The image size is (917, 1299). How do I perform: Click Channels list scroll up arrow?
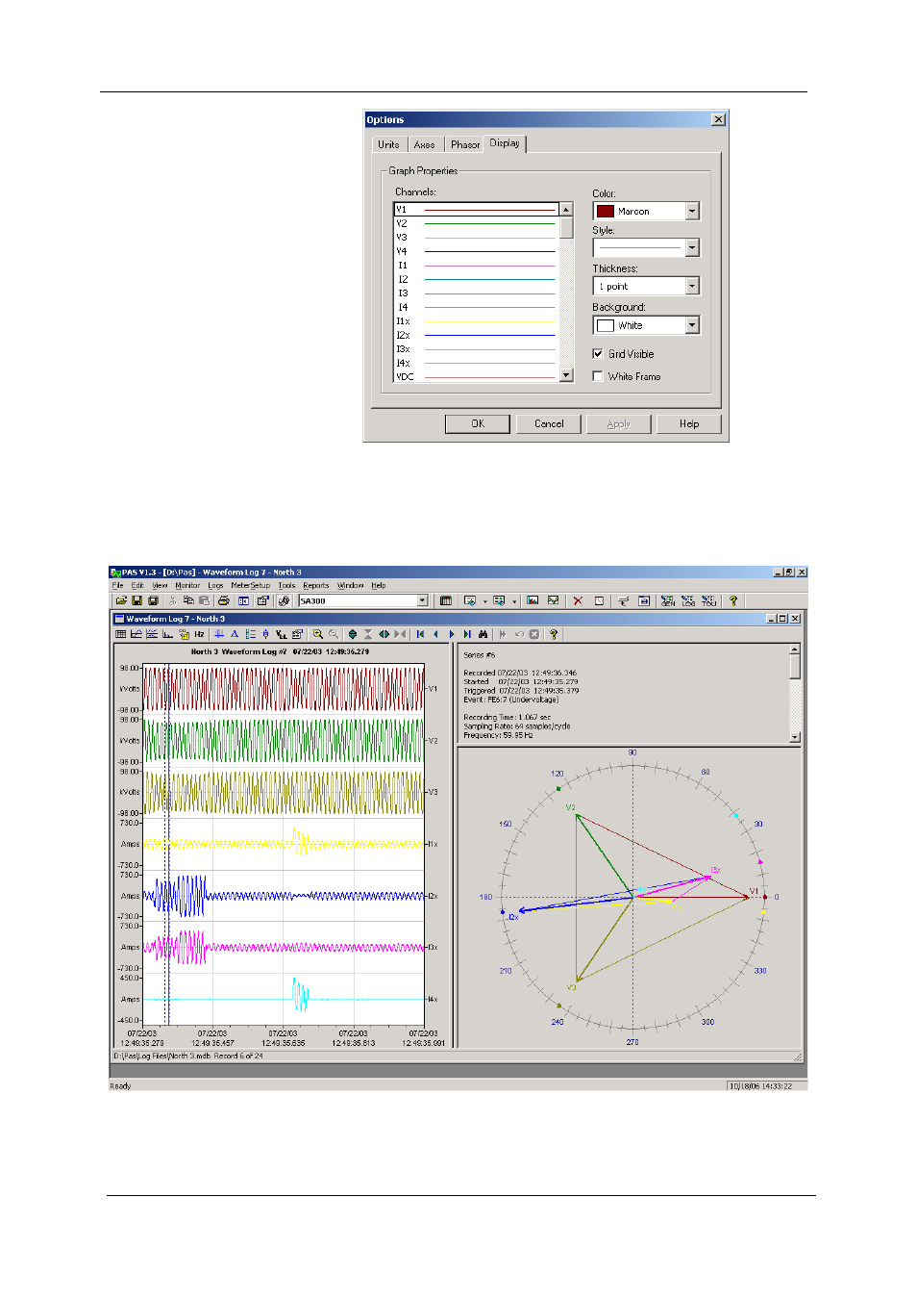tap(566, 209)
